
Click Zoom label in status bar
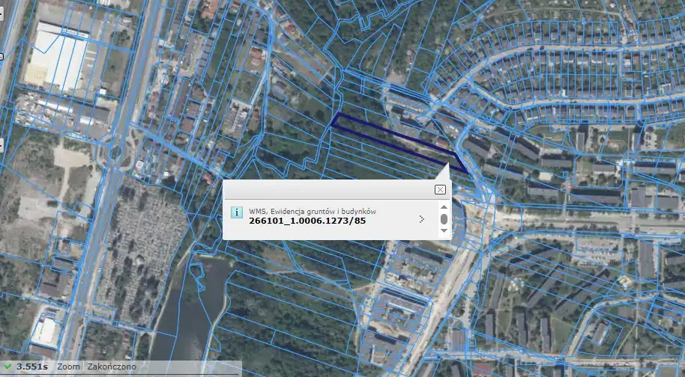tap(69, 367)
